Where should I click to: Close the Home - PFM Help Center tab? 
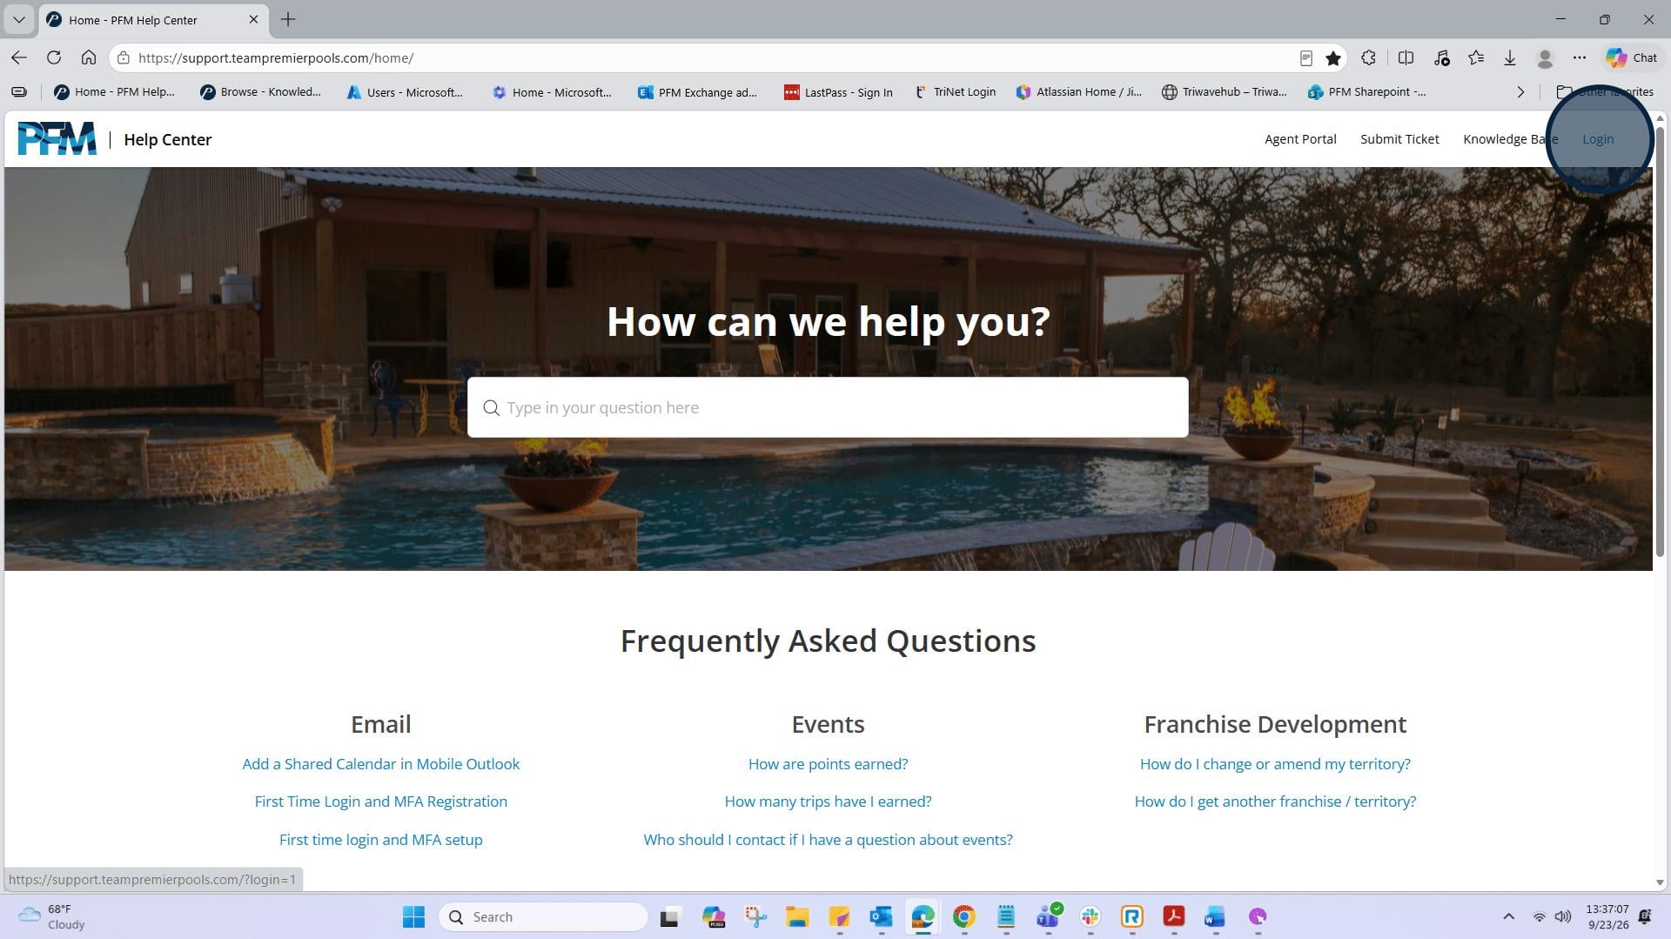point(253,19)
